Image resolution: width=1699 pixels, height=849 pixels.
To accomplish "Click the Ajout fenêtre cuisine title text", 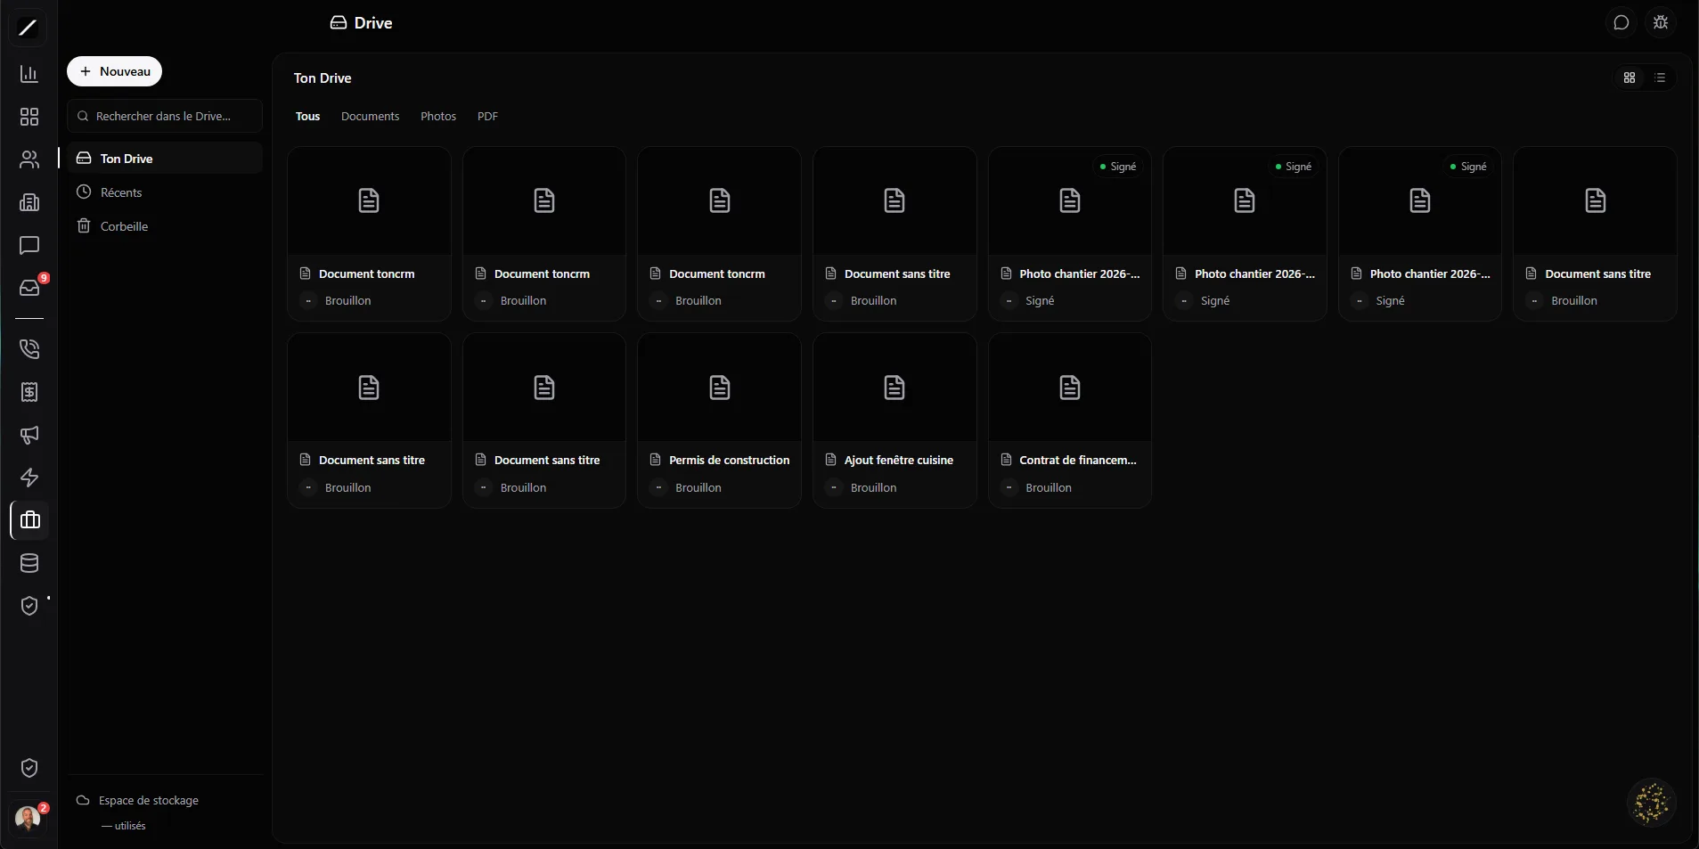I will (898, 461).
